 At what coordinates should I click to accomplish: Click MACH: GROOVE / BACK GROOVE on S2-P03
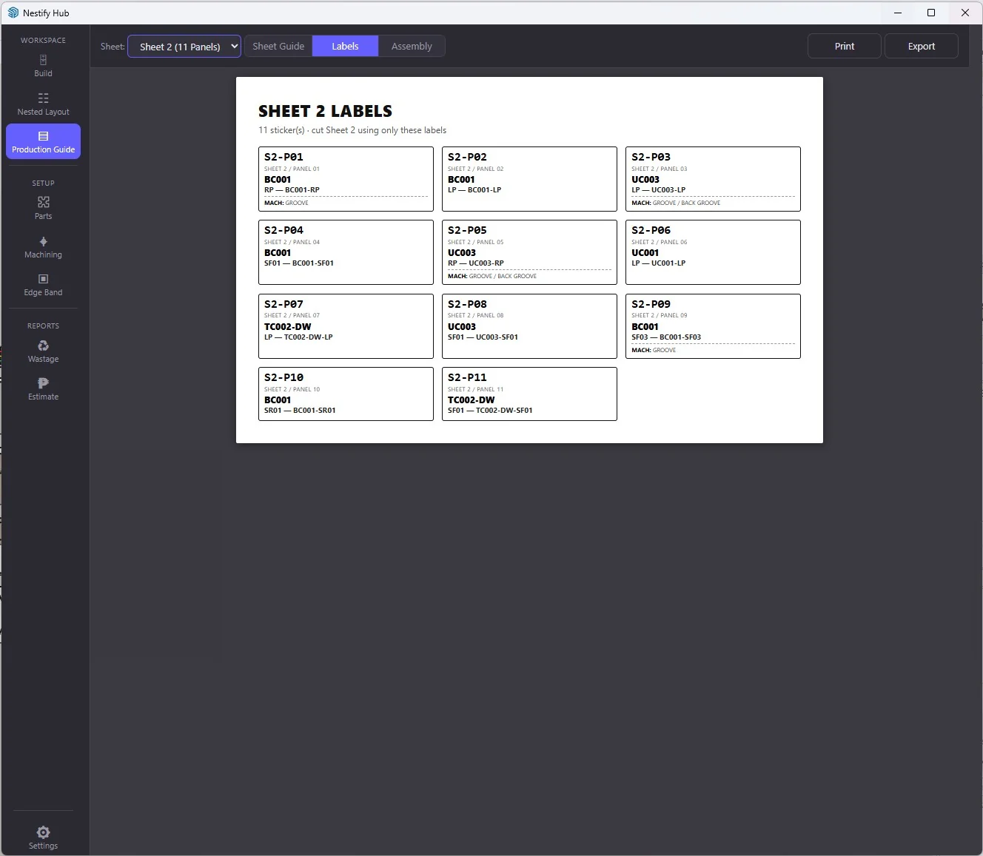676,203
